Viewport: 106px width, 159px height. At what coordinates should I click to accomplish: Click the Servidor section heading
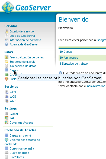click(11, 26)
